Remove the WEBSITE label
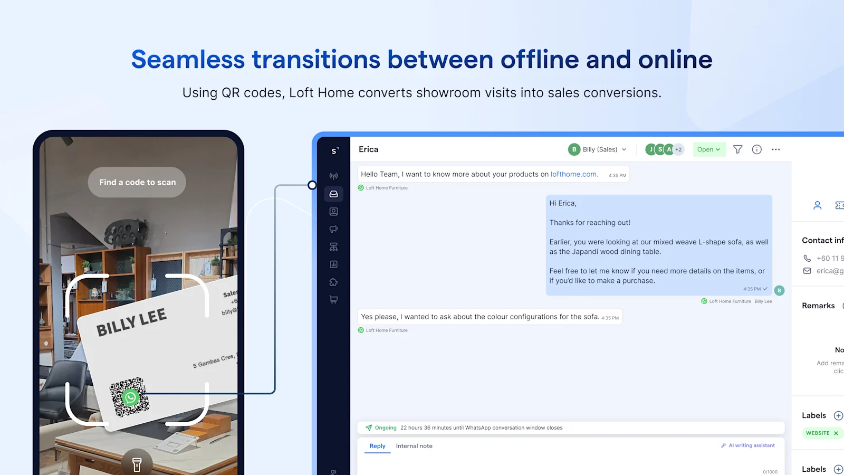The width and height of the screenshot is (844, 475). pos(837,433)
